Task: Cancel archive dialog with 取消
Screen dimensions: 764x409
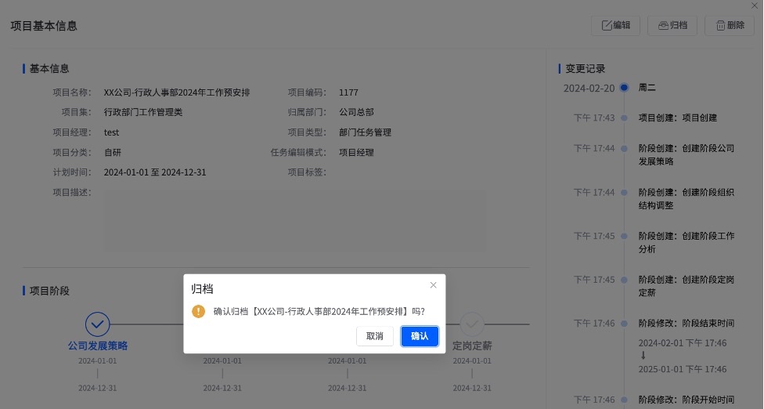Action: click(375, 336)
